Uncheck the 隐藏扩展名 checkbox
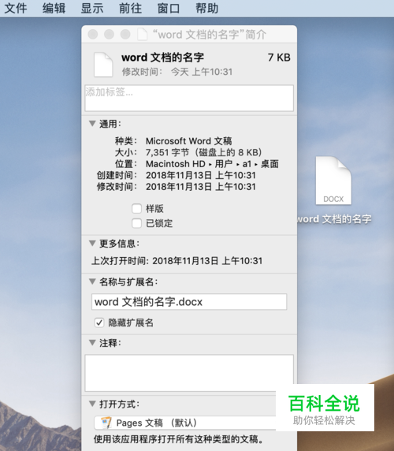This screenshot has width=394, height=451. pos(99,322)
